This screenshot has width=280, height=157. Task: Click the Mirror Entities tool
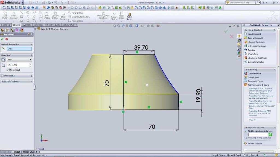(x=75, y=13)
